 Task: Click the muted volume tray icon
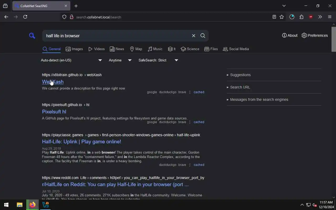point(314,205)
